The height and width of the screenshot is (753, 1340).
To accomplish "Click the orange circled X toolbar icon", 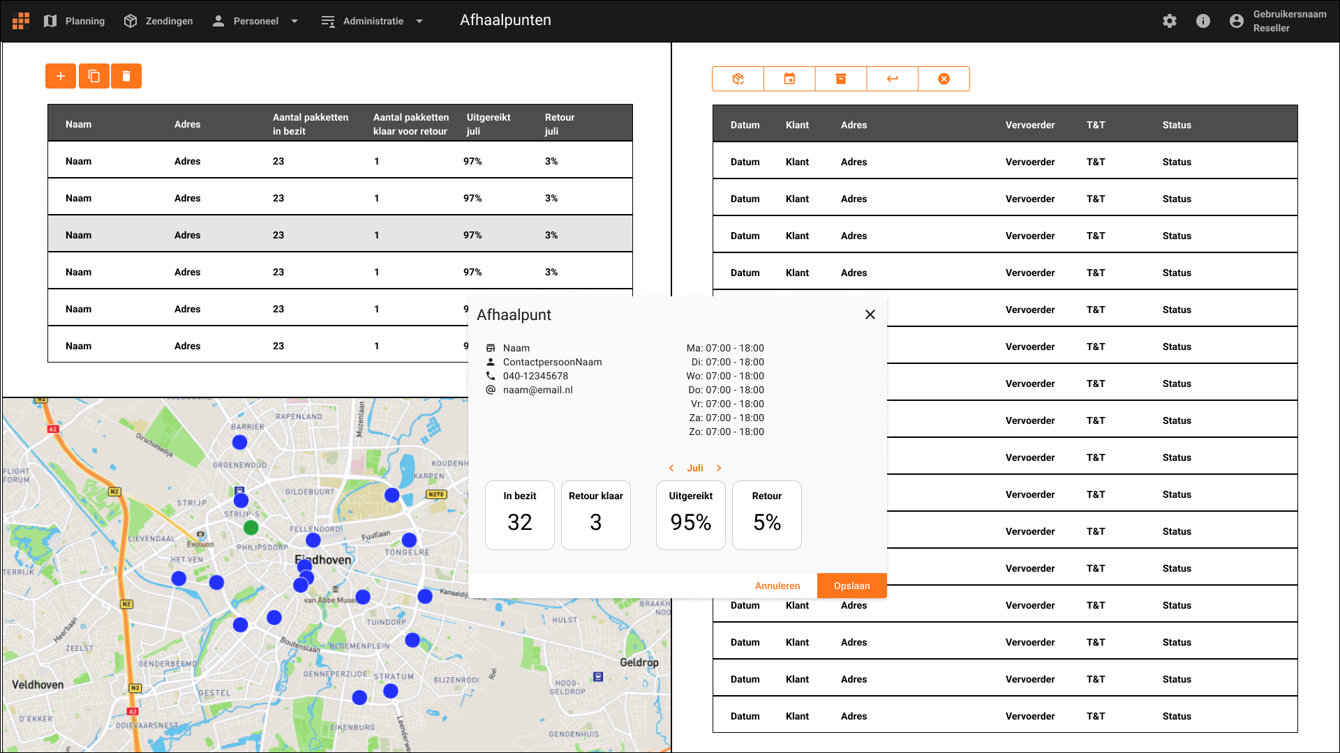I will [x=944, y=79].
